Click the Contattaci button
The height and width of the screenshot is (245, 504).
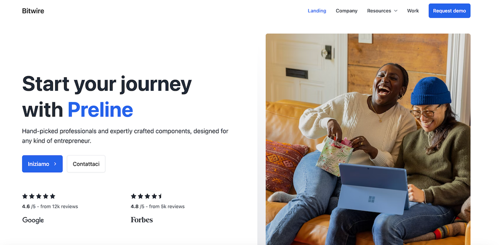86,164
